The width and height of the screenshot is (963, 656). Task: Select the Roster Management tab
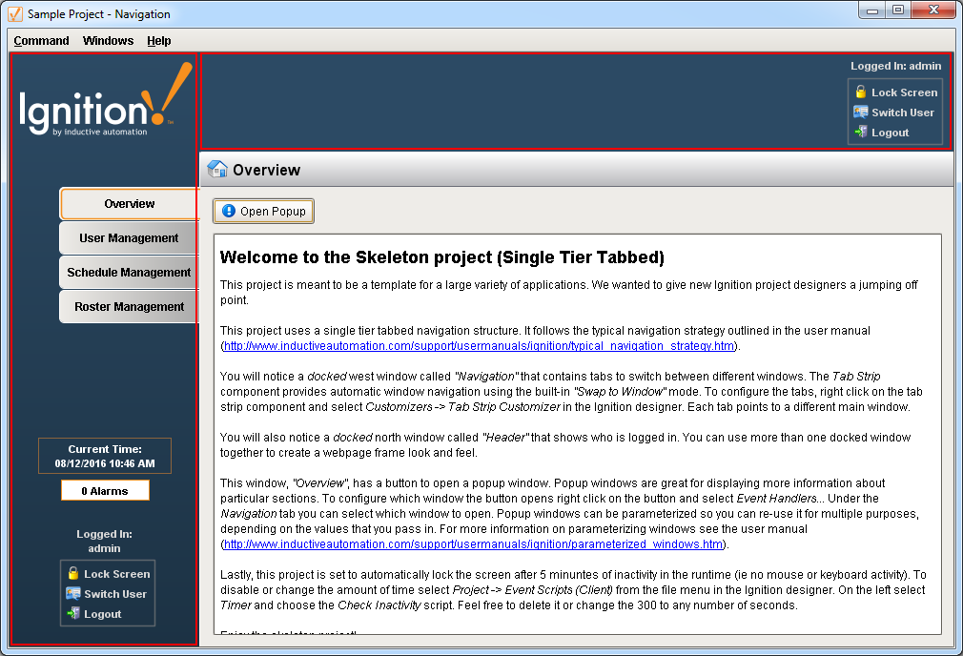pos(127,306)
